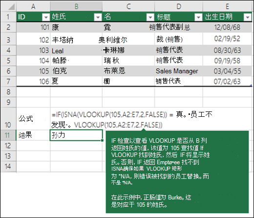Click the 帕滕 surname cell
The image size is (254, 218).
click(x=76, y=61)
